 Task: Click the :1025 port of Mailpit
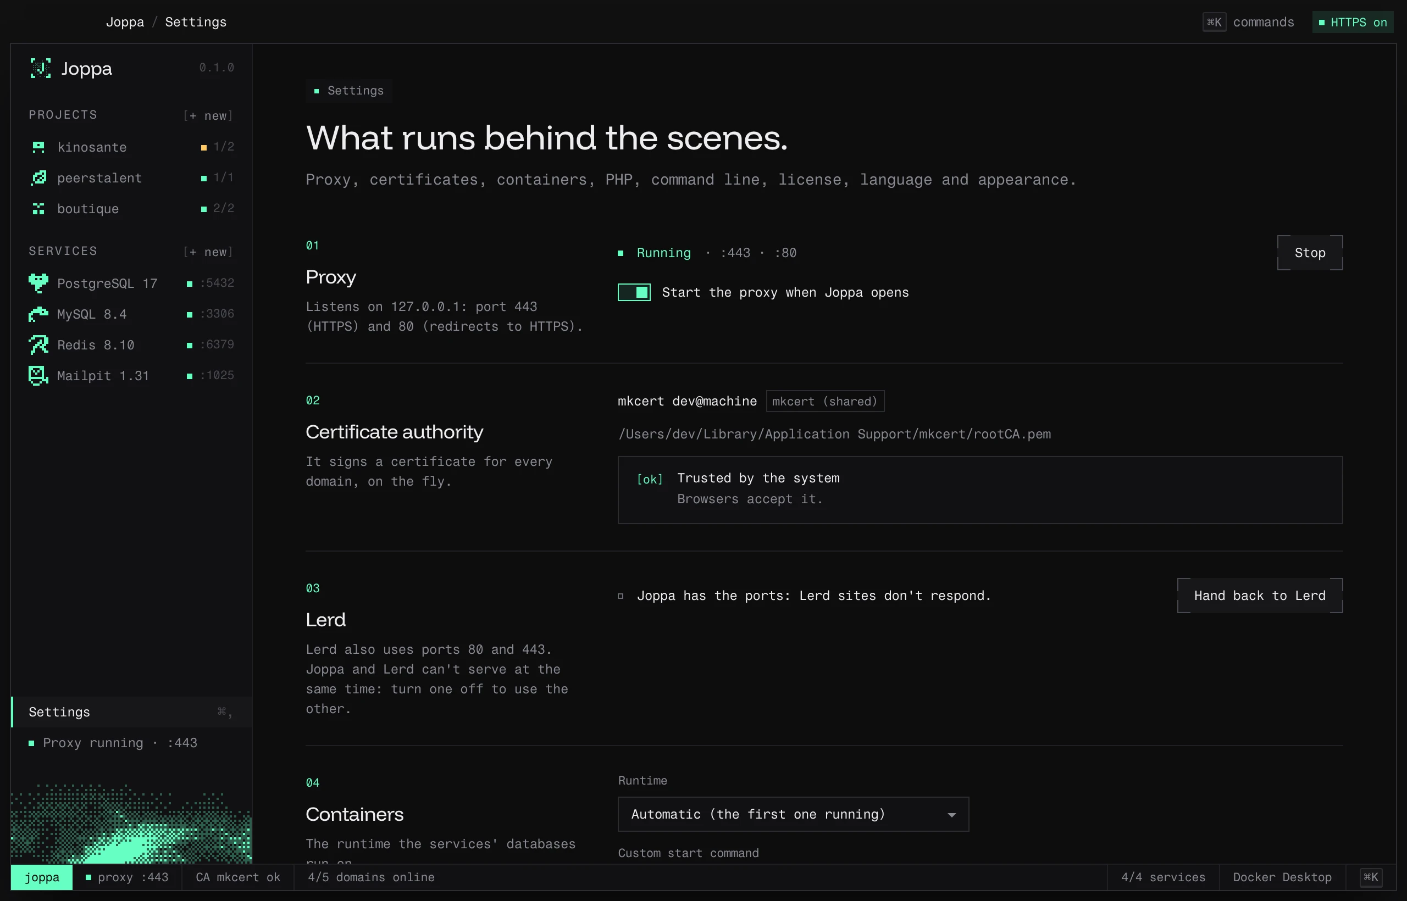tap(217, 376)
